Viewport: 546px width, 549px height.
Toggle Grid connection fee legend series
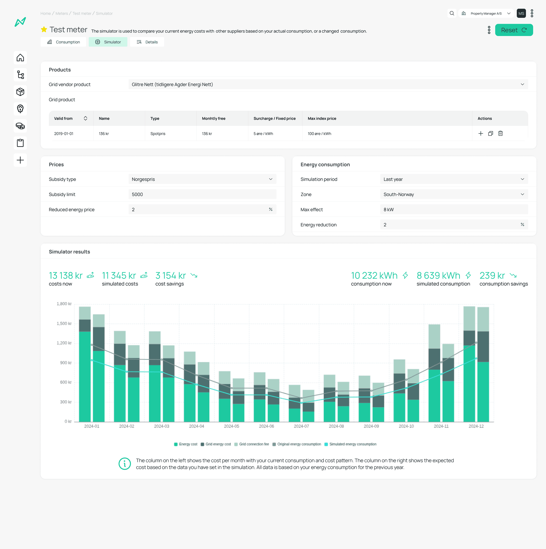pos(251,444)
